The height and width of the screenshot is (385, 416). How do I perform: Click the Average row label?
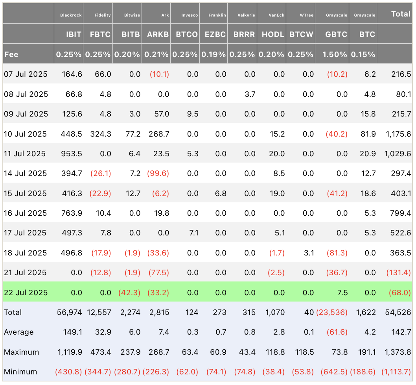click(19, 332)
